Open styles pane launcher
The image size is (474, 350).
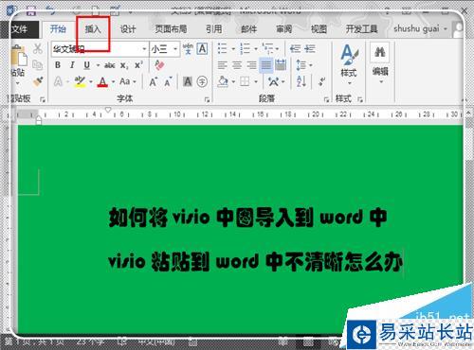pos(359,99)
